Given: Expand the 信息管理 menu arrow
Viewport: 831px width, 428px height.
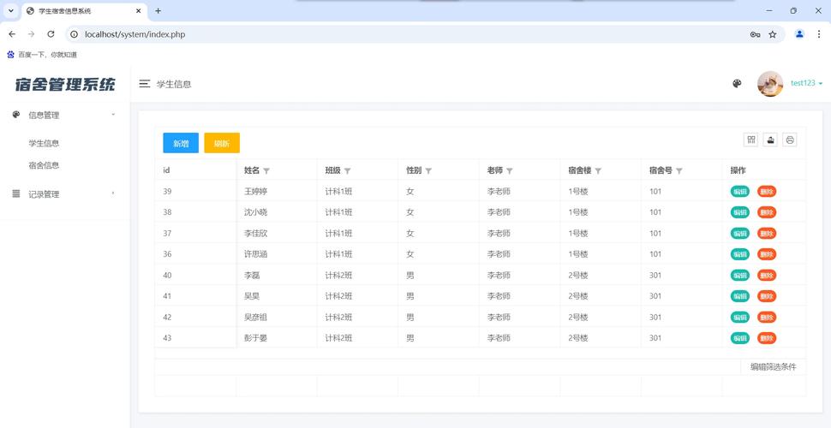Looking at the screenshot, I should tap(113, 115).
